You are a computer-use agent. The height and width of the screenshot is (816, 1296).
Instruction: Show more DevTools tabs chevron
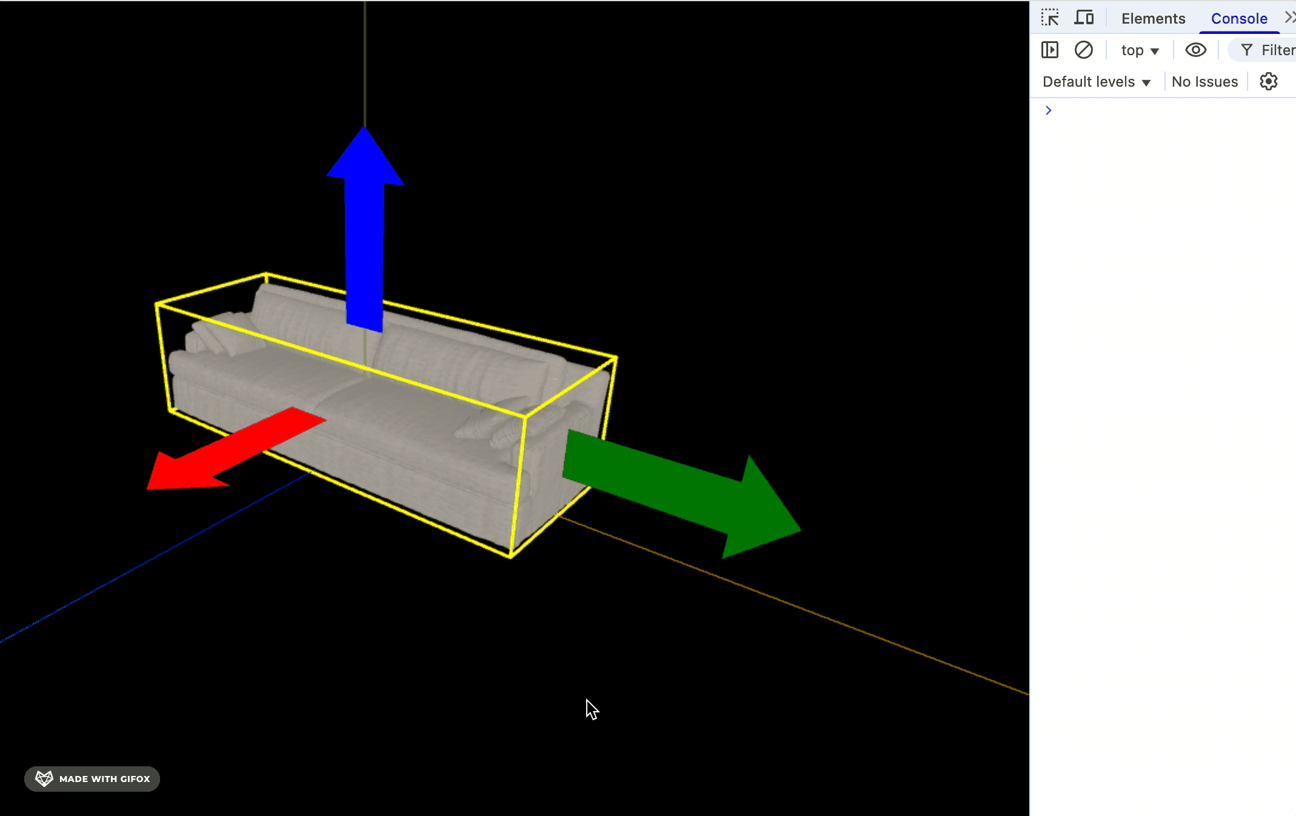point(1290,18)
